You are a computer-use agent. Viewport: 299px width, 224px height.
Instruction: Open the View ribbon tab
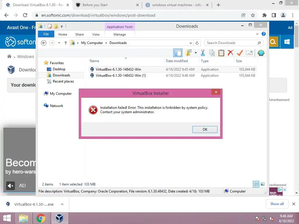tap(96, 34)
